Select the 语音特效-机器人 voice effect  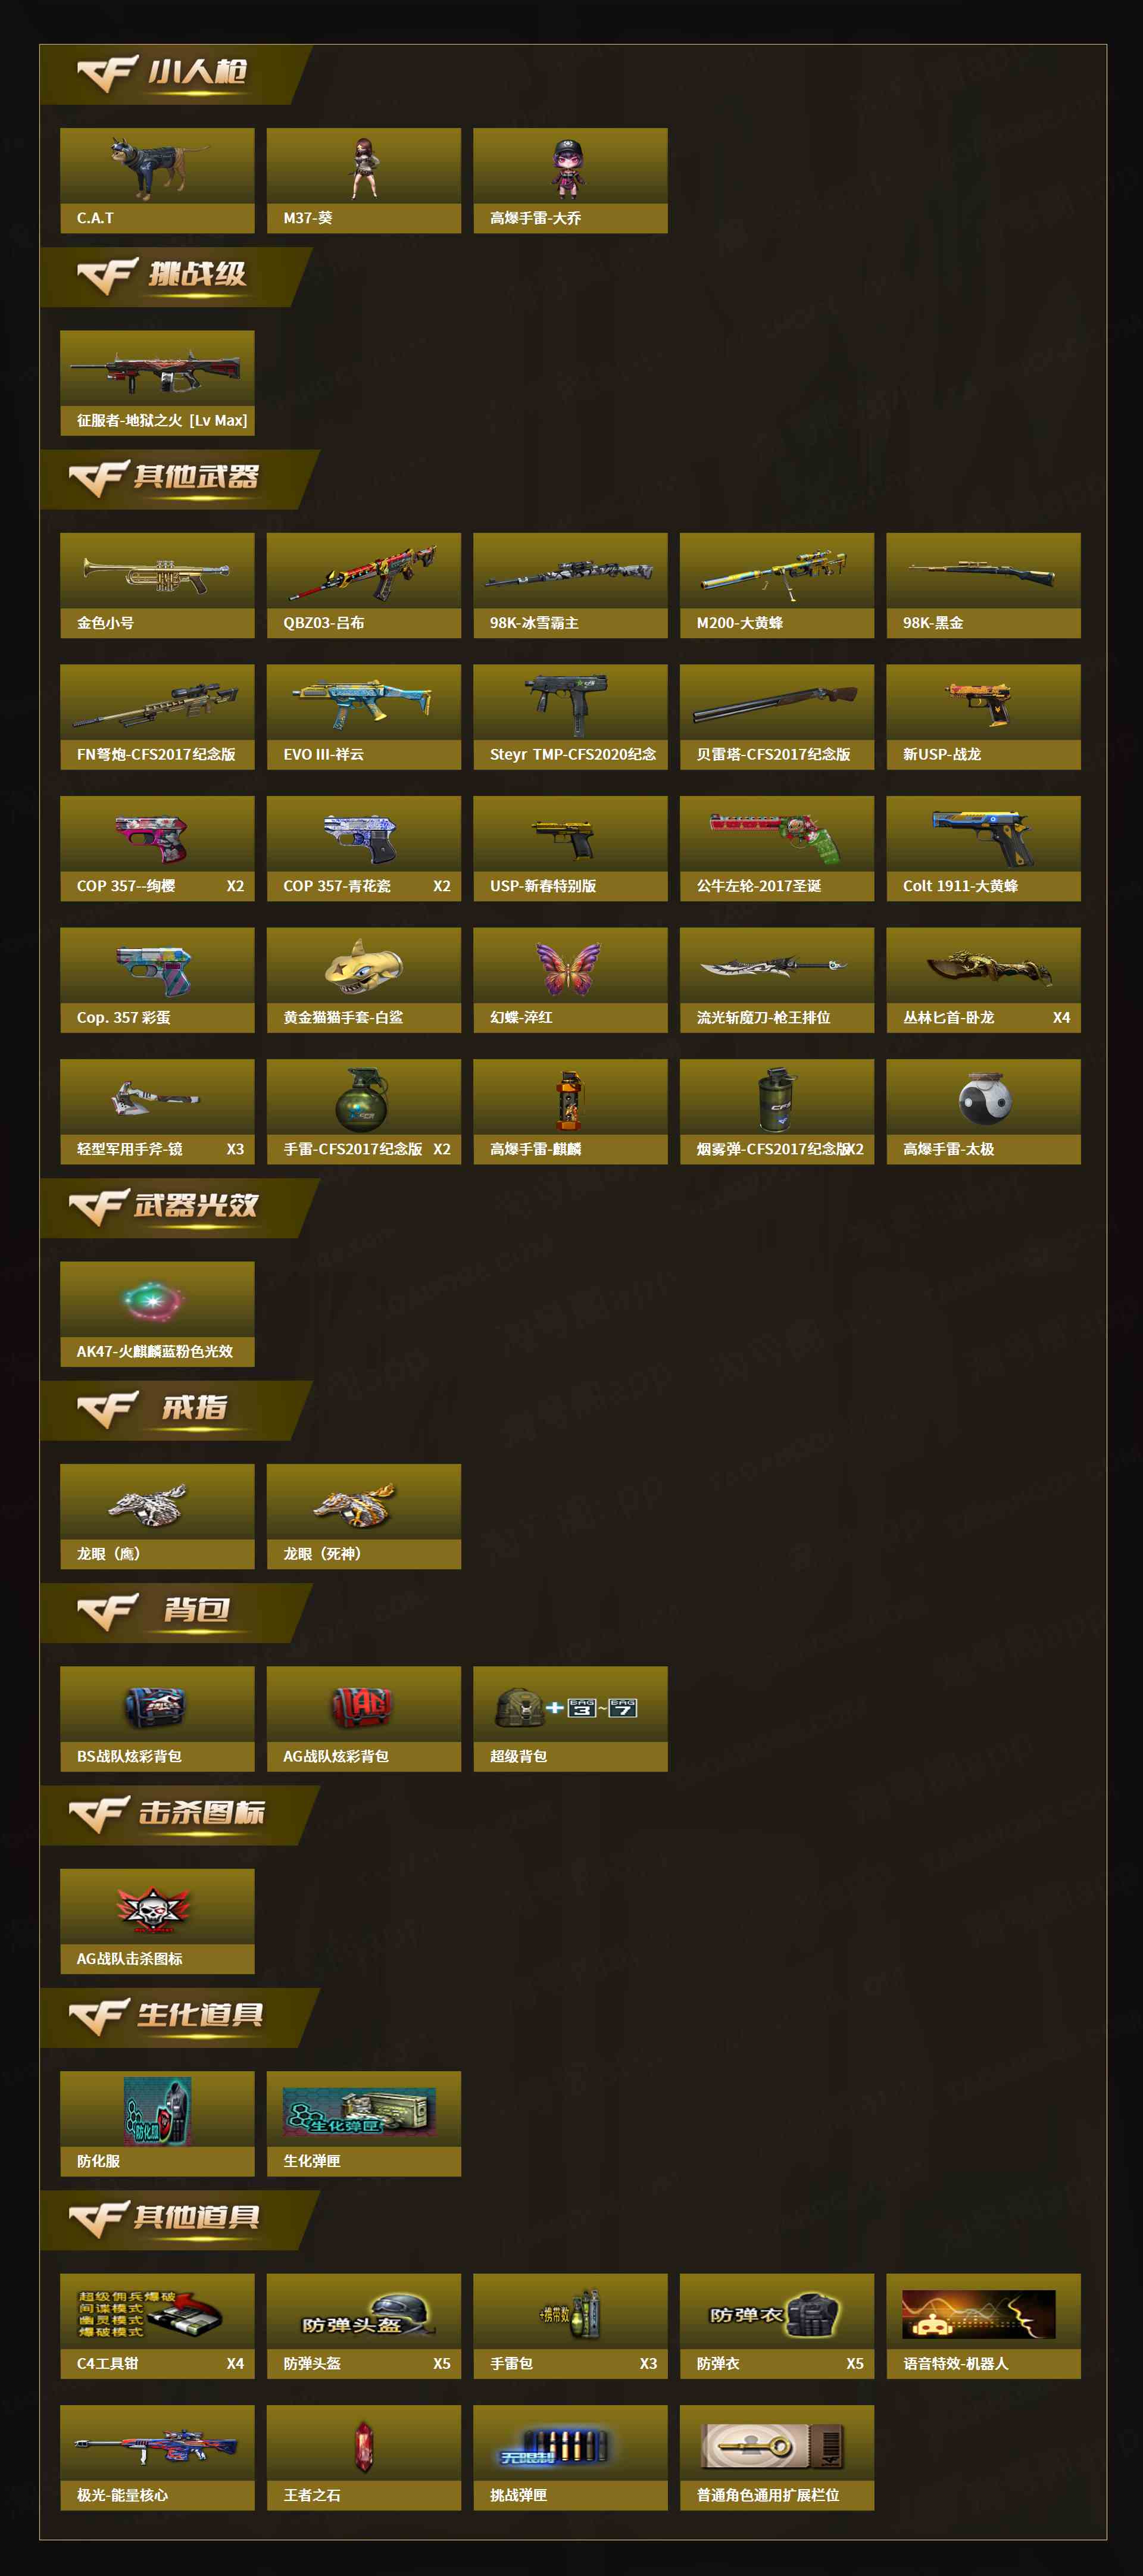[x=984, y=2326]
